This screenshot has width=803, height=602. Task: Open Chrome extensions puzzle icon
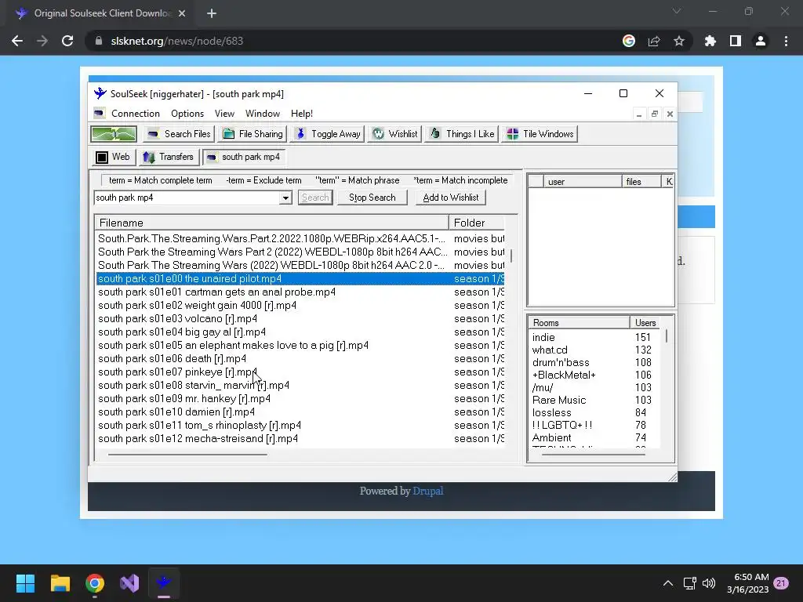710,41
